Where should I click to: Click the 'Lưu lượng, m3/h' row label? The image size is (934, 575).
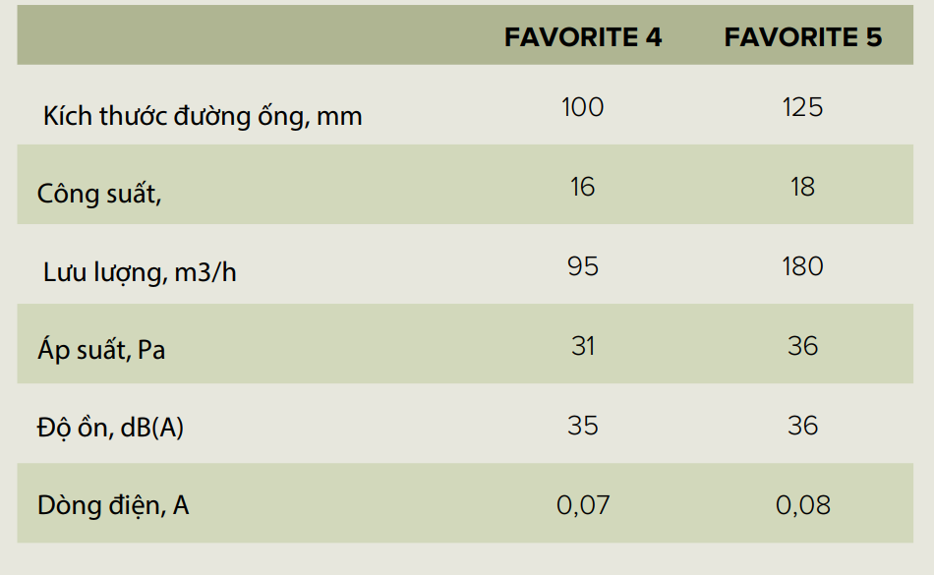(140, 272)
